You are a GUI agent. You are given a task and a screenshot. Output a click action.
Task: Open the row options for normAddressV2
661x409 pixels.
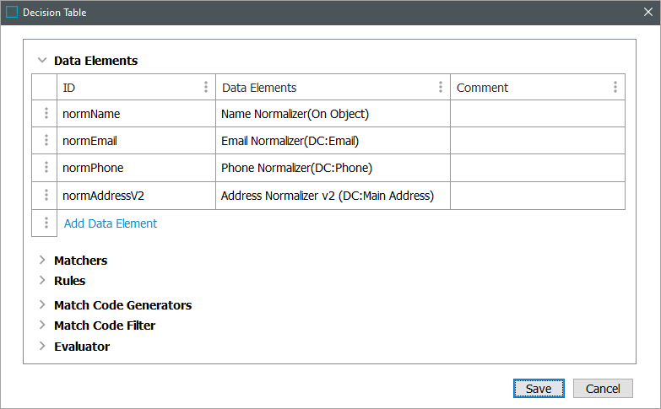click(46, 196)
